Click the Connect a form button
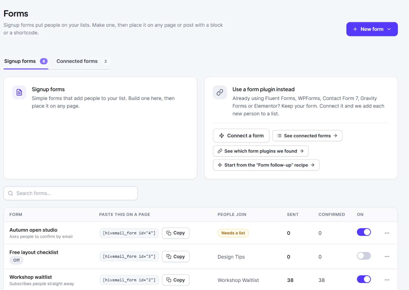409x290 pixels. click(241, 136)
